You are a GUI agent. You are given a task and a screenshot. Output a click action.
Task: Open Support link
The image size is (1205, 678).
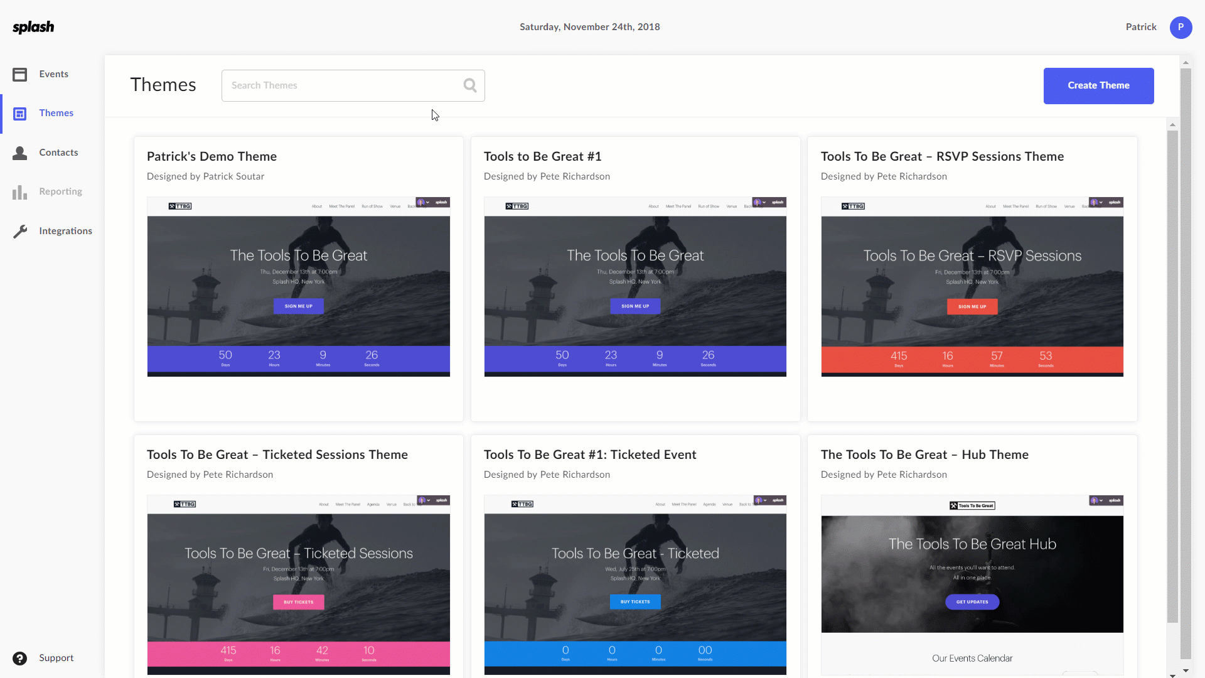[56, 658]
